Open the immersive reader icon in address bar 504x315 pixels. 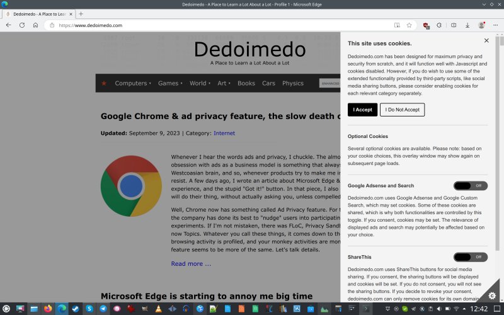click(397, 25)
